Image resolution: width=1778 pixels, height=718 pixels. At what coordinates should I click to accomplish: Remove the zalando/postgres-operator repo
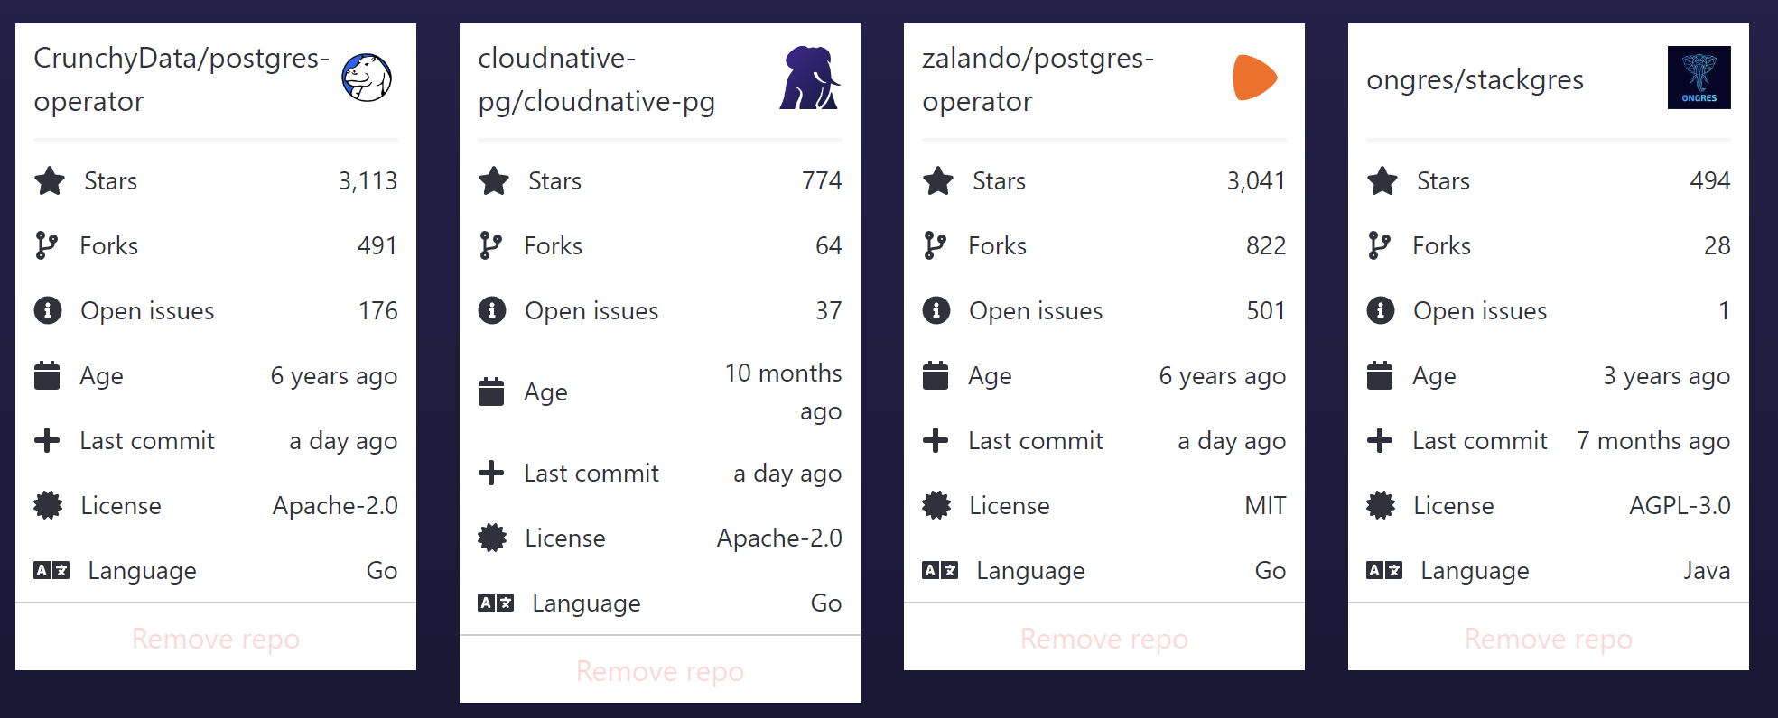tap(1104, 639)
